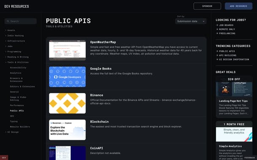Open the General subcategory
The width and height of the screenshot is (257, 160).
[x=14, y=92]
